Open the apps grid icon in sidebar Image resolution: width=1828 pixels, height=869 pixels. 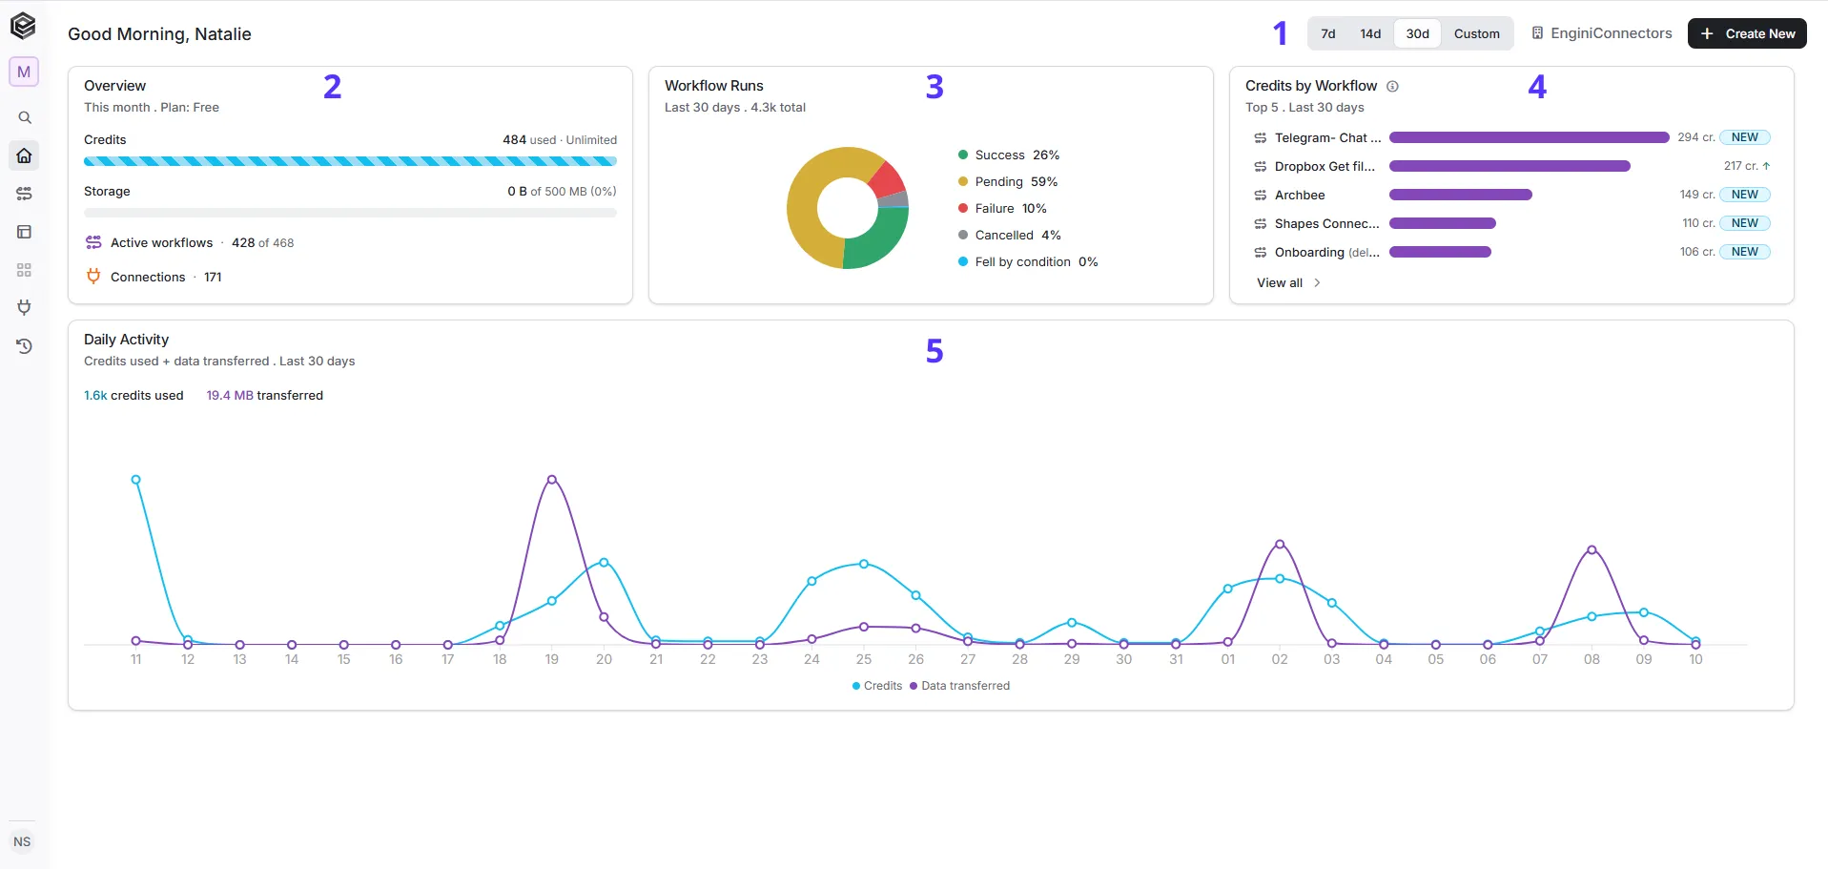[x=25, y=270]
